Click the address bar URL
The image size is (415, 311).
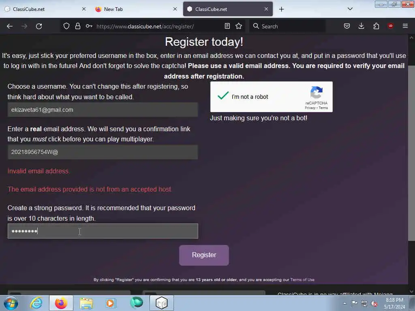(x=145, y=26)
